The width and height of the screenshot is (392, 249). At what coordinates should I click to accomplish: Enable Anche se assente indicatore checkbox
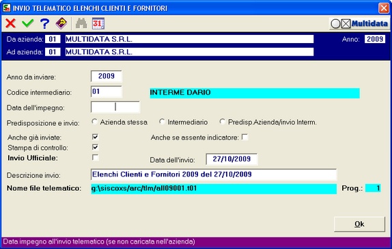pos(244,137)
